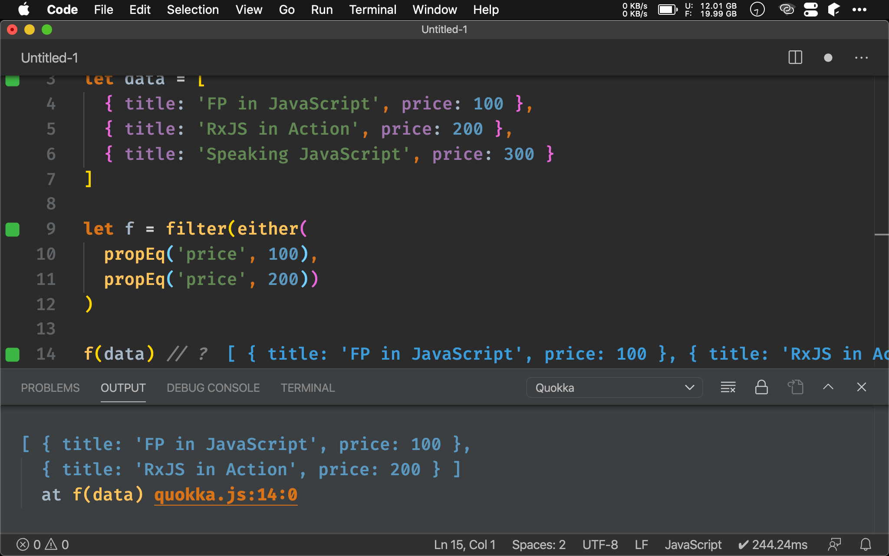
Task: Change indentation via Spaces: 2
Action: coord(539,545)
